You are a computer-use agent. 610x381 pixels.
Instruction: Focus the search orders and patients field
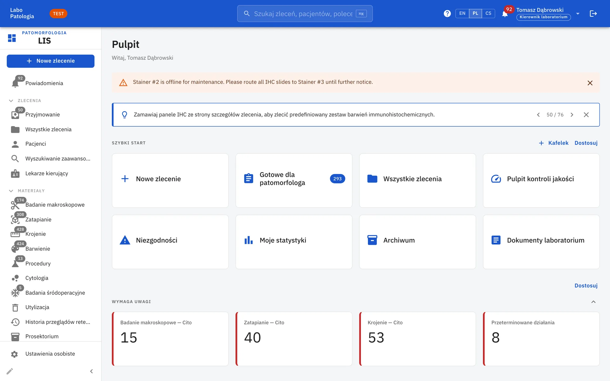click(305, 14)
